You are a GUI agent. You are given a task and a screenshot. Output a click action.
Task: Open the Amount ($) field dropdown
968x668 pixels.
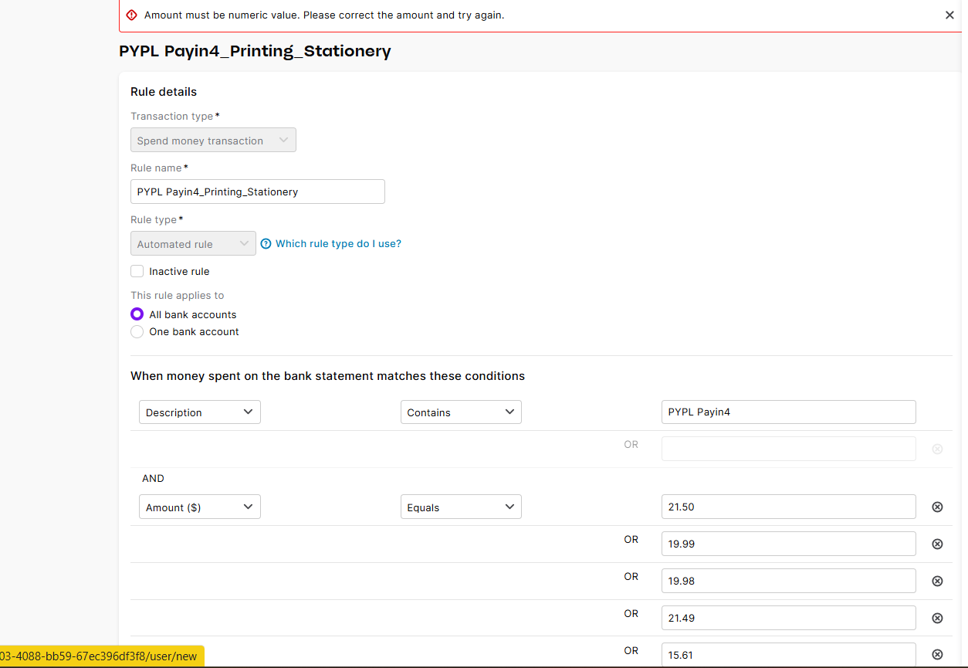point(200,507)
